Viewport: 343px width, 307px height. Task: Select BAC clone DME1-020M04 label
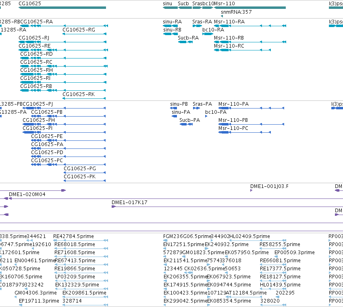(x=27, y=194)
